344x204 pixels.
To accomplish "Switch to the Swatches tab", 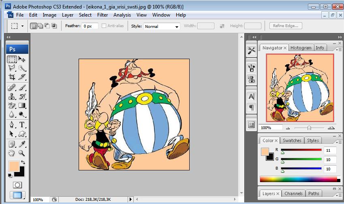I will [292, 140].
